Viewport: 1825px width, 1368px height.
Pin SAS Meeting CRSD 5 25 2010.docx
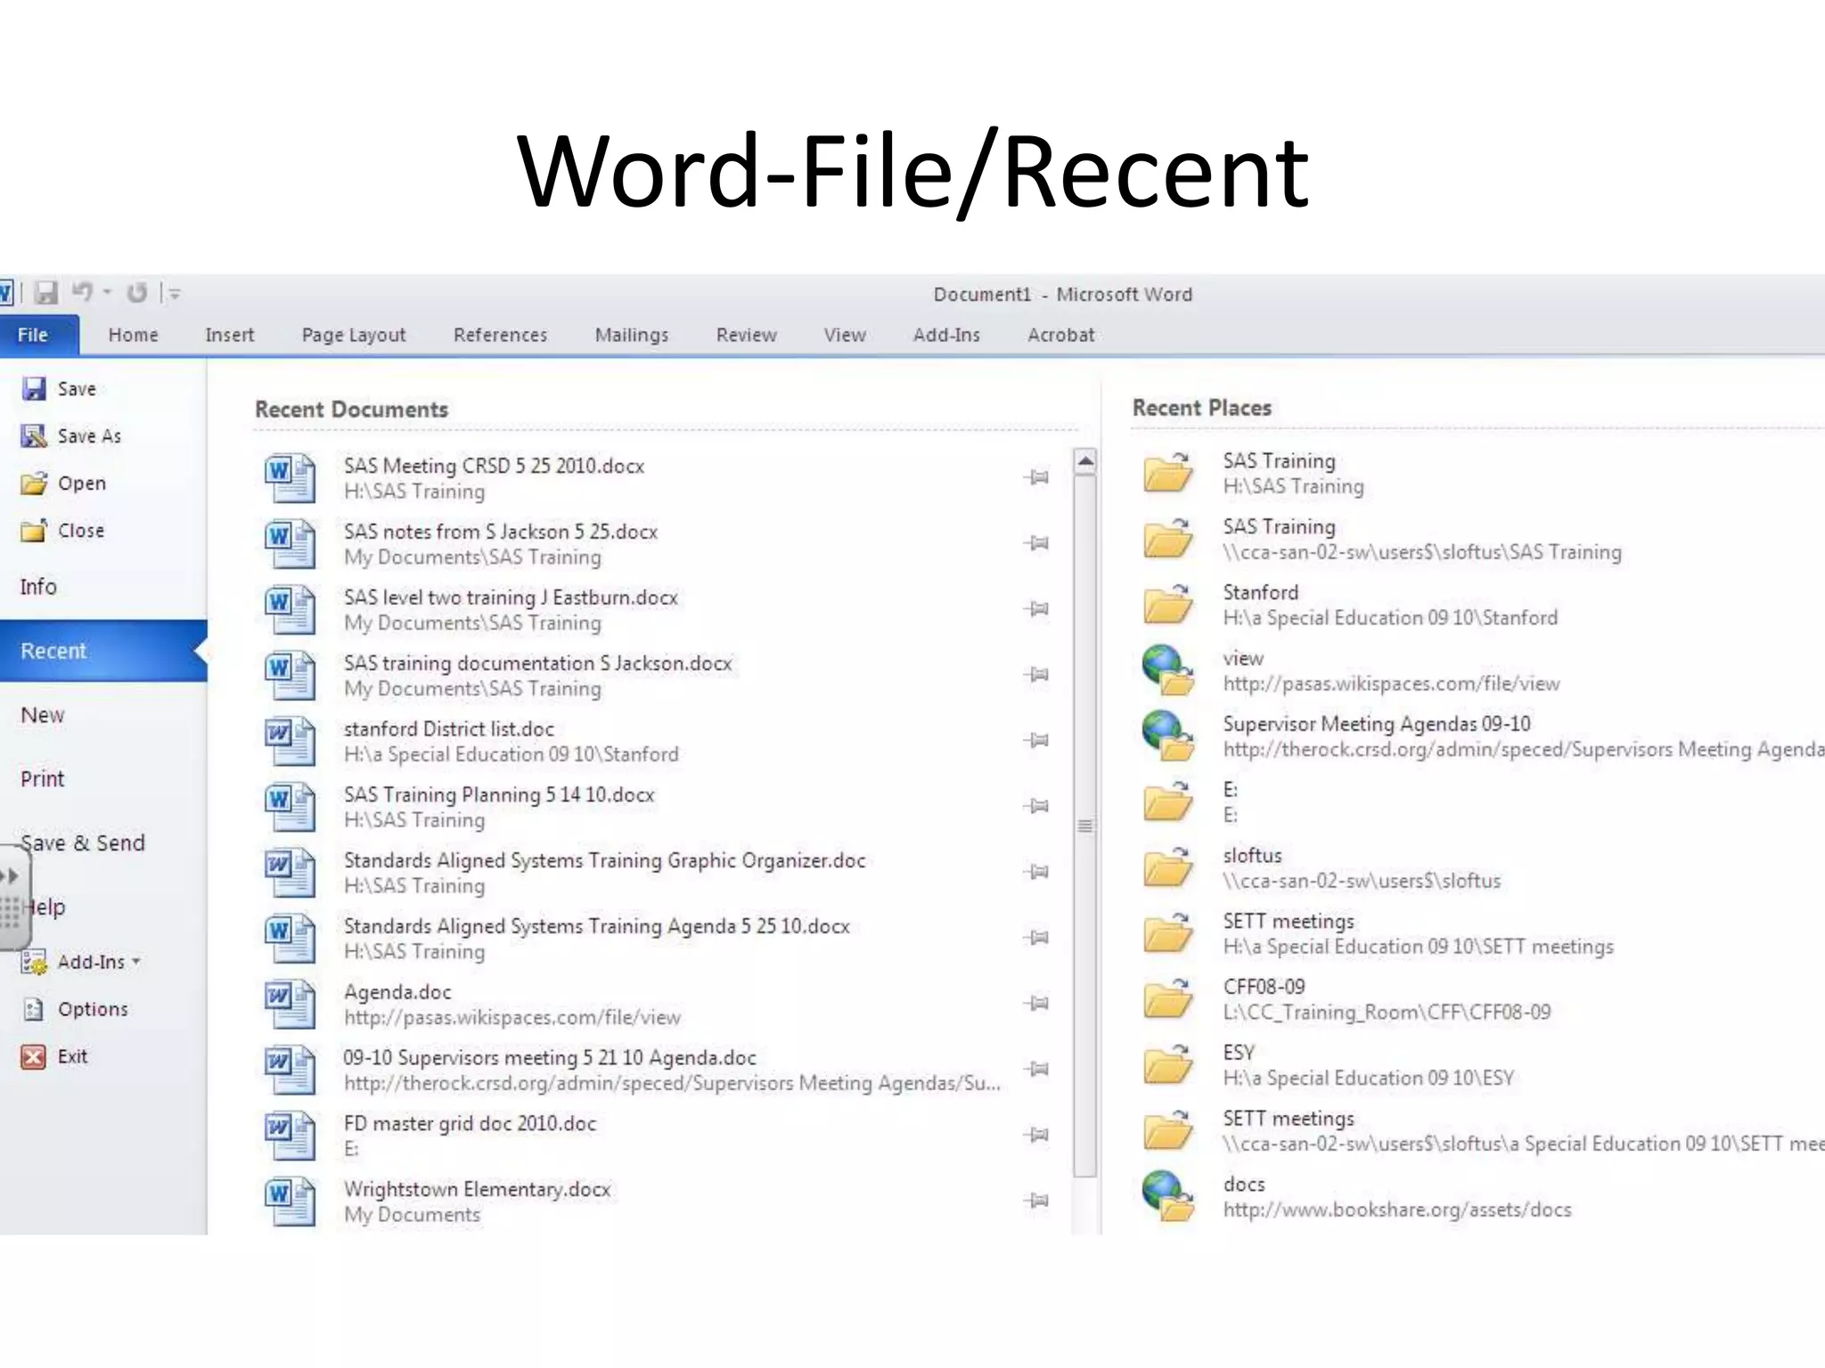pyautogui.click(x=1036, y=477)
